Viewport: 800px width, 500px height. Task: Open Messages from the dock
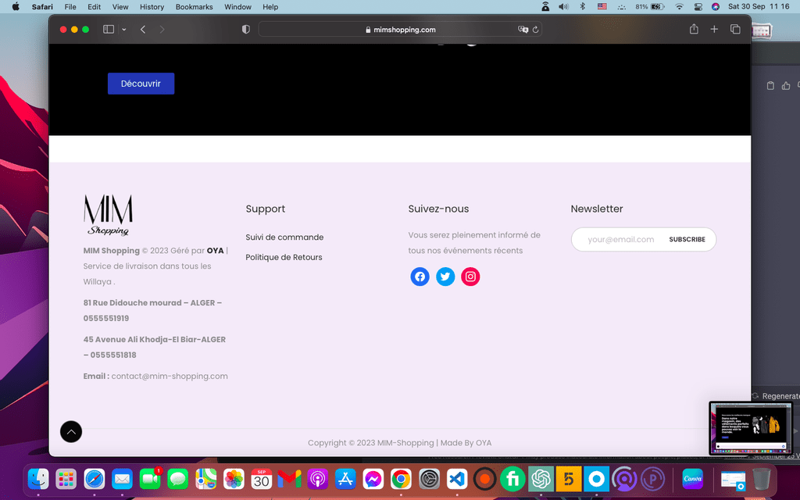pos(177,479)
